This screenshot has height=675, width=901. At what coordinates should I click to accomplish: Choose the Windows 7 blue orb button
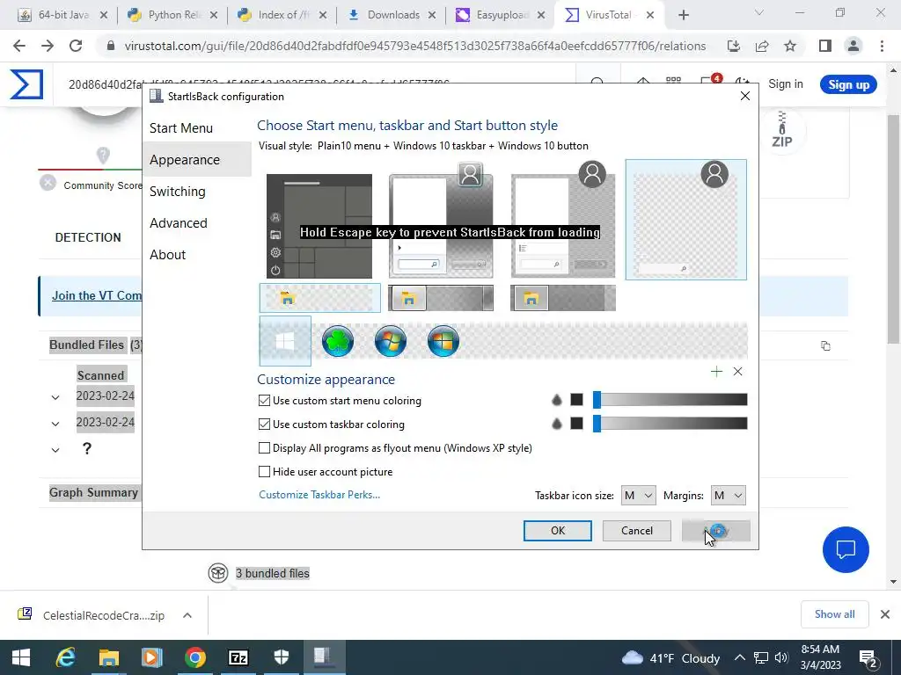coord(391,341)
